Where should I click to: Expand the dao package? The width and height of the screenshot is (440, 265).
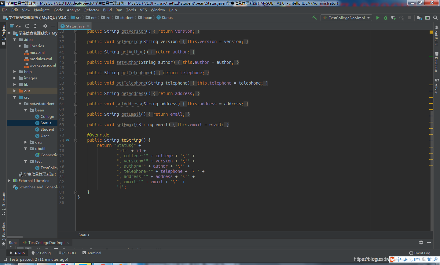click(x=26, y=142)
